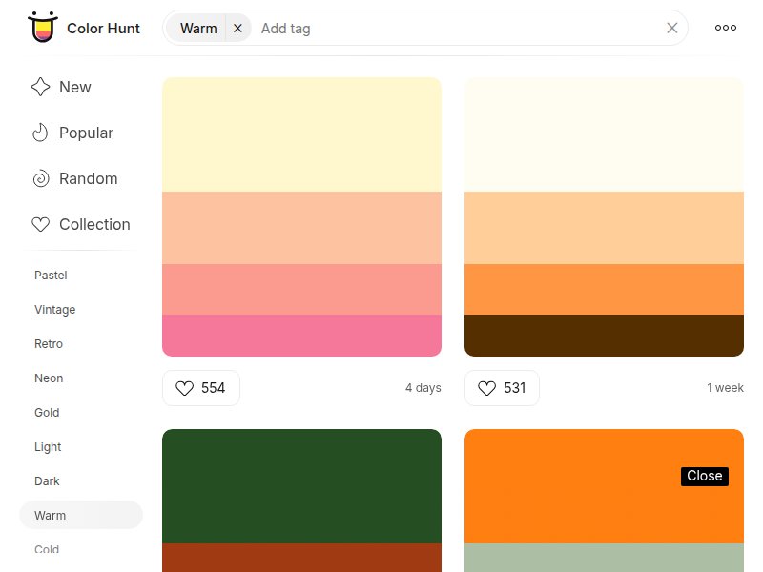Like the palette with 531 likes
The height and width of the screenshot is (572, 763).
pos(487,388)
